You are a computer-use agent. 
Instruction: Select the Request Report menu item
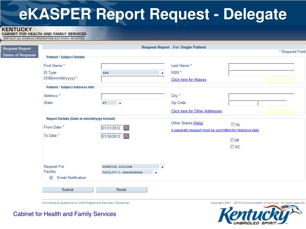[19, 49]
